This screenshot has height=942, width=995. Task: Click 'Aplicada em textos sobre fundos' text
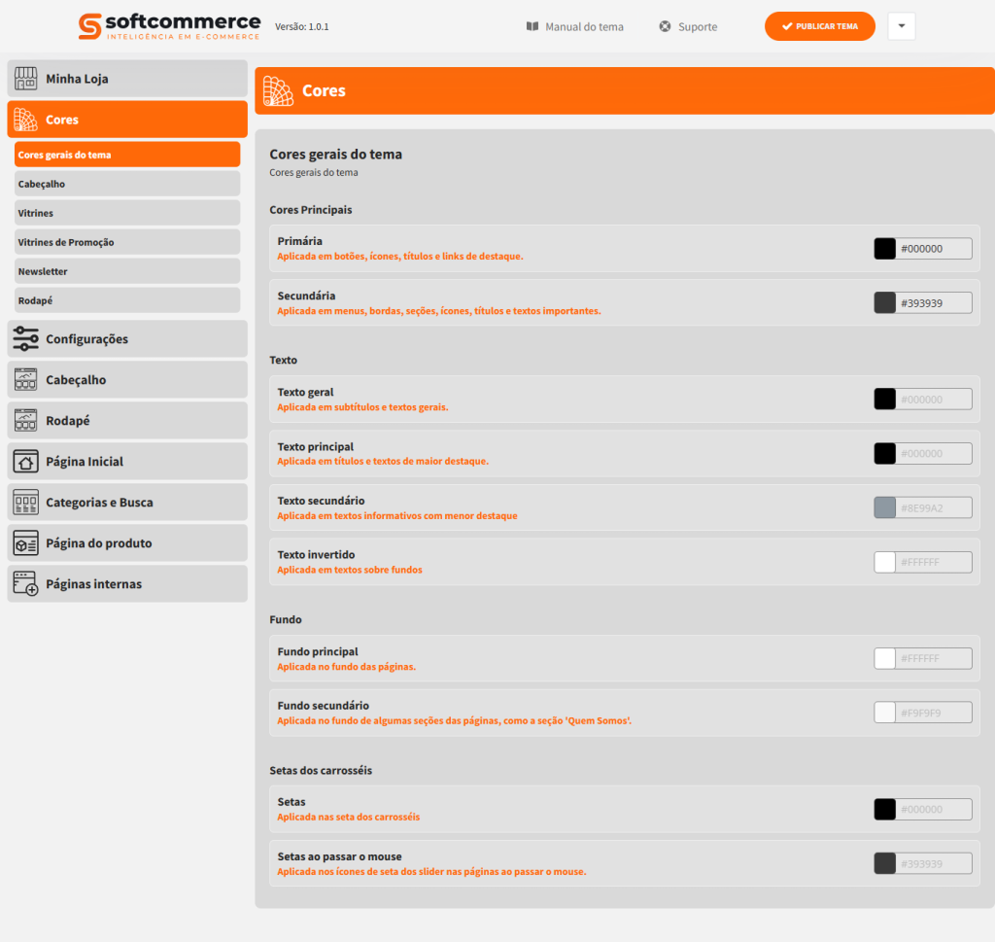coord(350,570)
